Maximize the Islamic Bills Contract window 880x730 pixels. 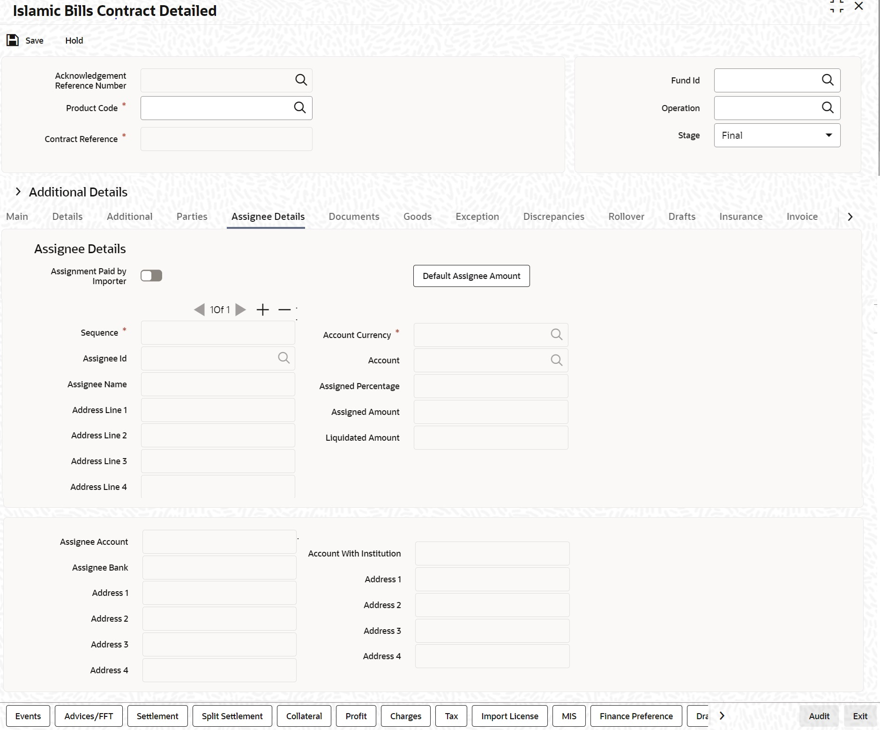[837, 6]
